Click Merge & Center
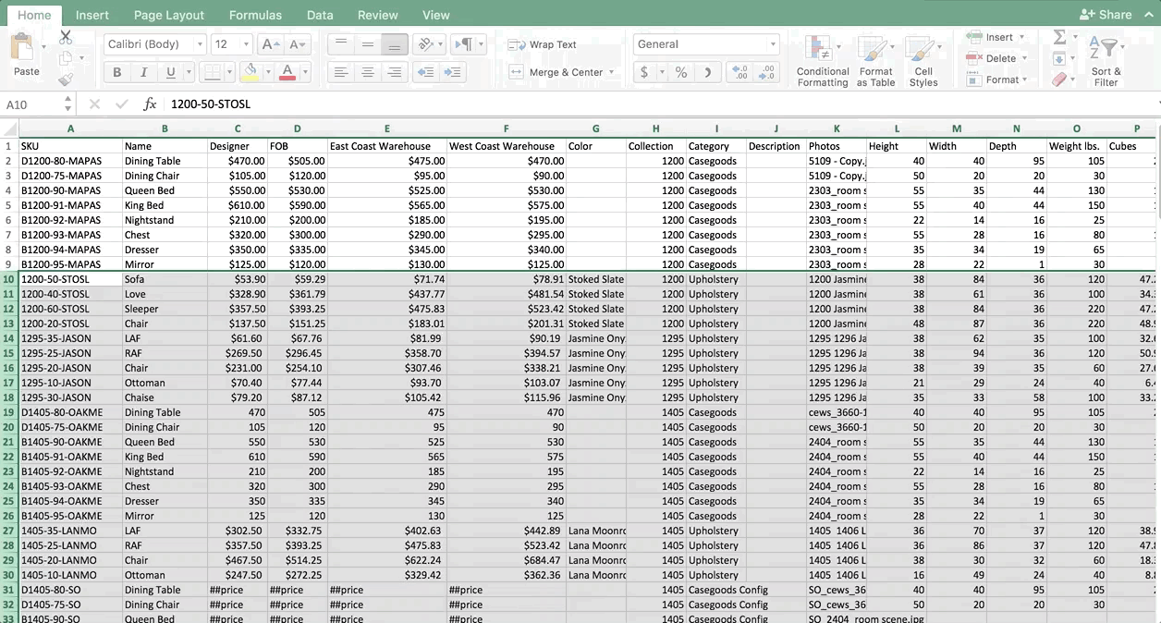The height and width of the screenshot is (623, 1161). click(554, 72)
